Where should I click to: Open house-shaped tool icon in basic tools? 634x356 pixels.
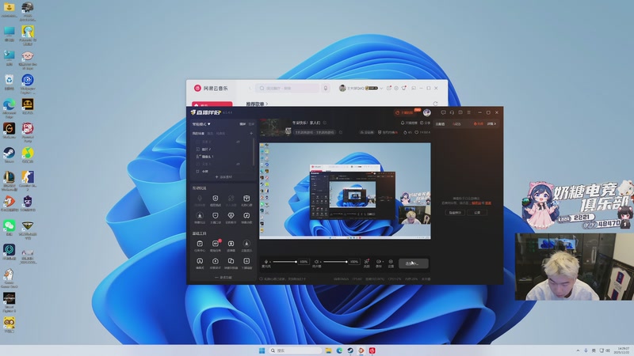pos(215,263)
